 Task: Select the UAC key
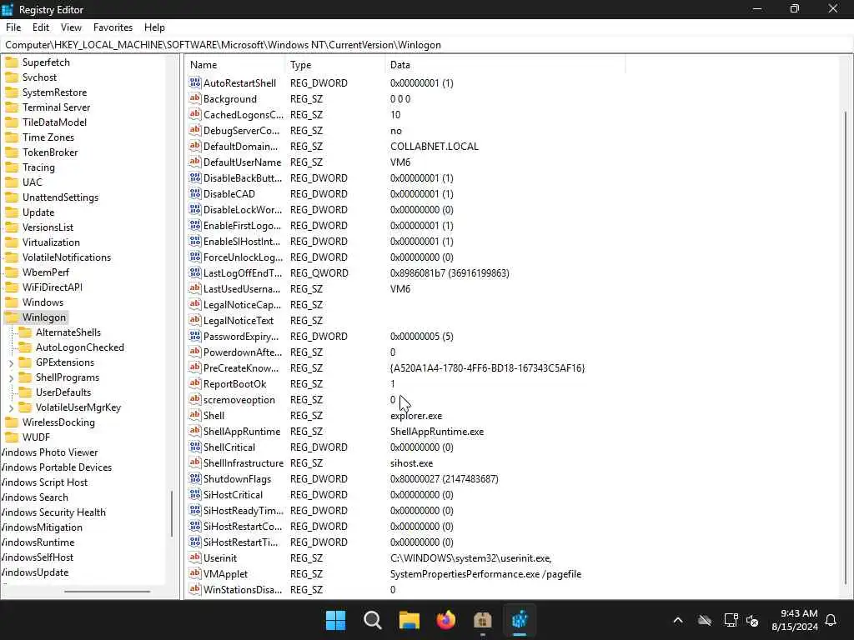point(33,182)
